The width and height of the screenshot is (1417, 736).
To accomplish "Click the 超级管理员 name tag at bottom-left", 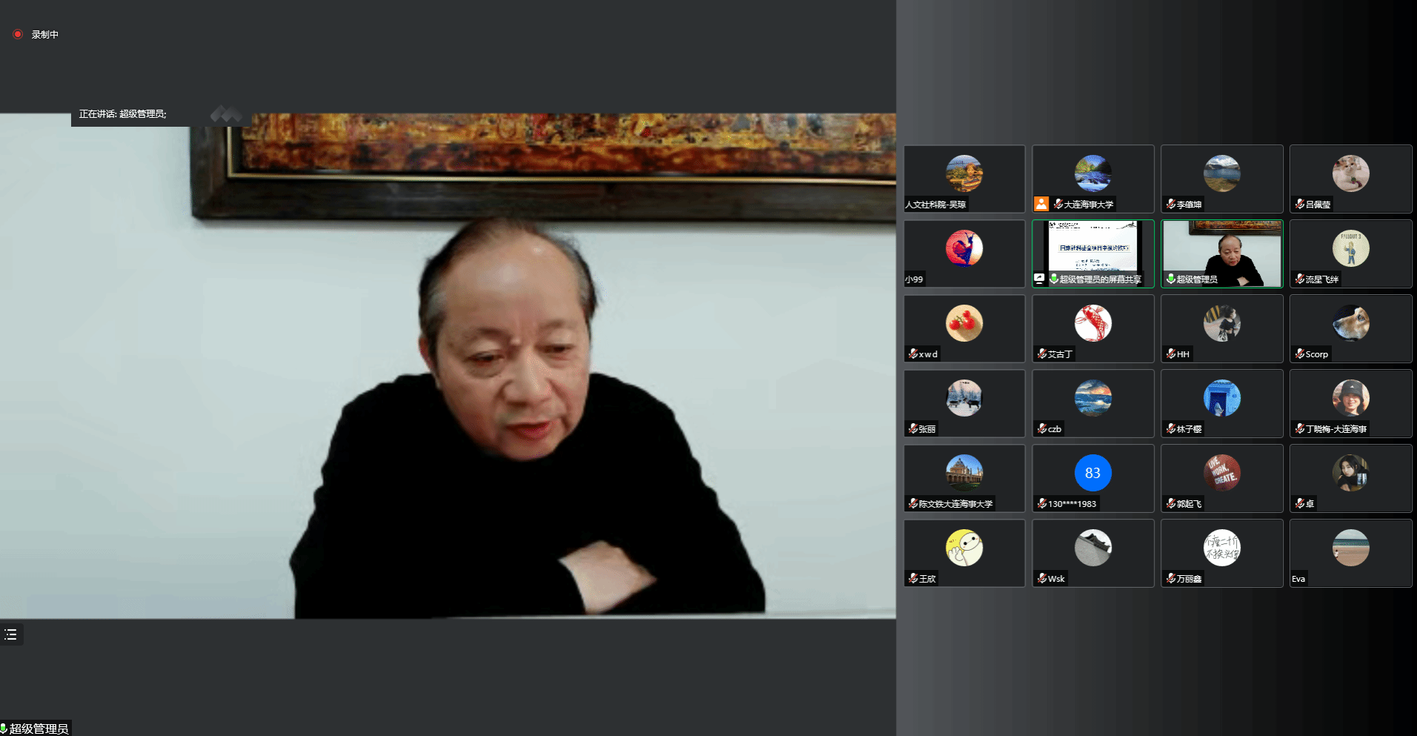I will point(39,729).
